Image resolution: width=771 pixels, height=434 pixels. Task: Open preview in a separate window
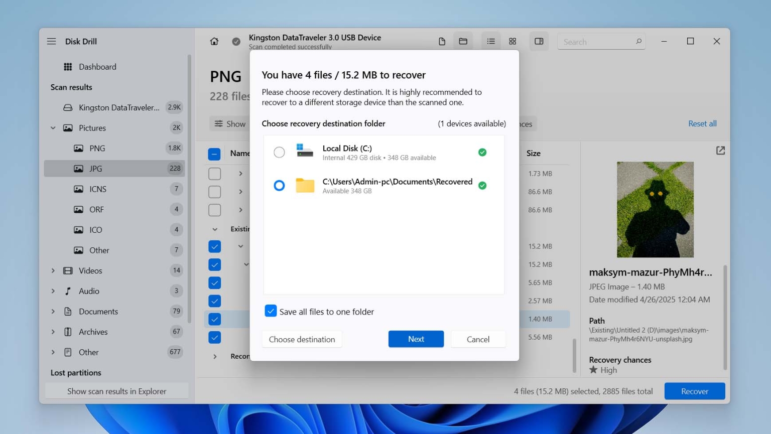721,150
